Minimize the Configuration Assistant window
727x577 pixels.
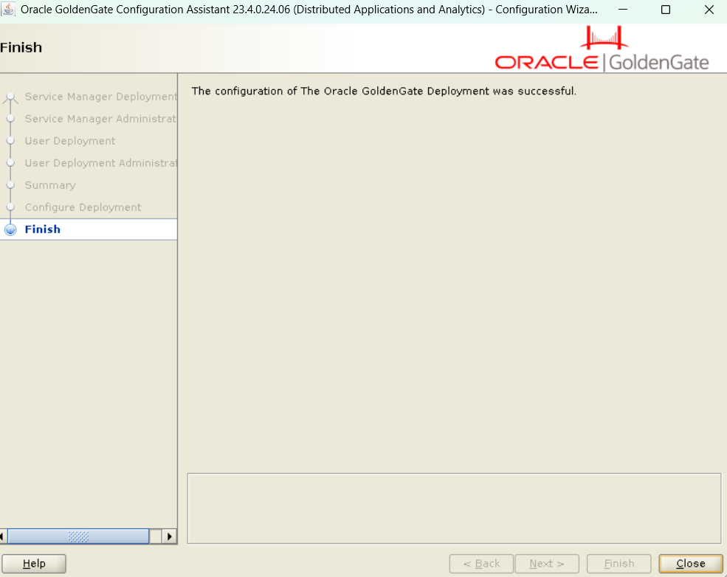pos(623,10)
